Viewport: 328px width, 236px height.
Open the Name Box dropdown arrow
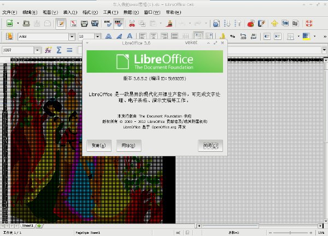pos(37,50)
